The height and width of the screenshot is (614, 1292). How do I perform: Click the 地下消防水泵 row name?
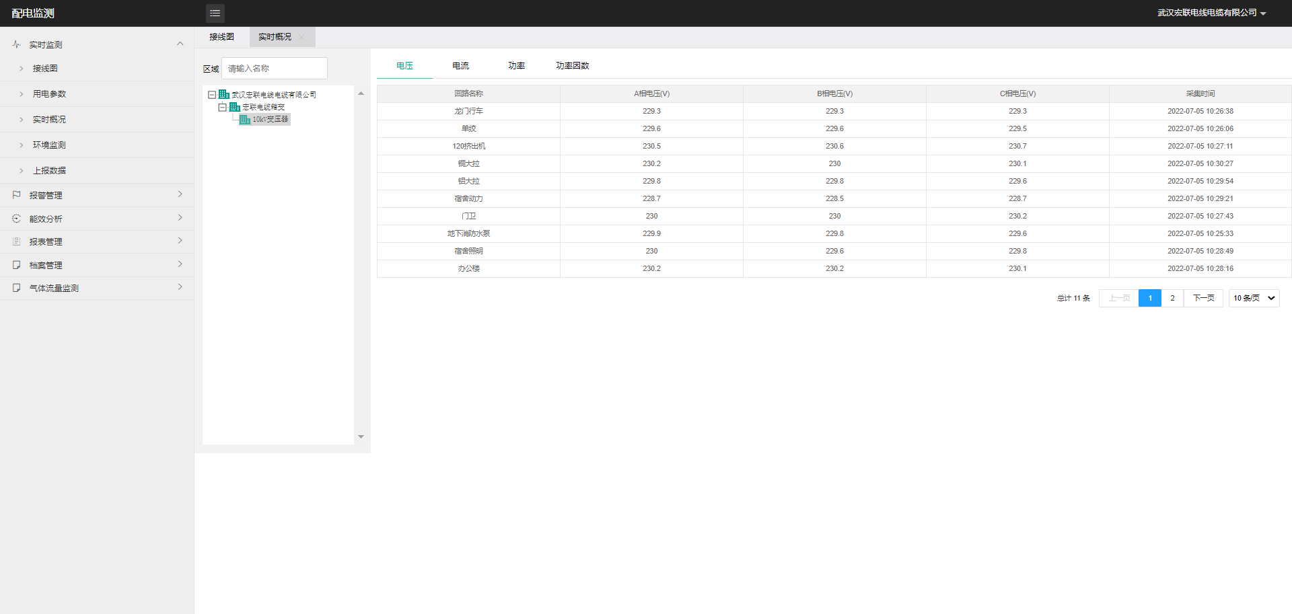click(x=468, y=234)
